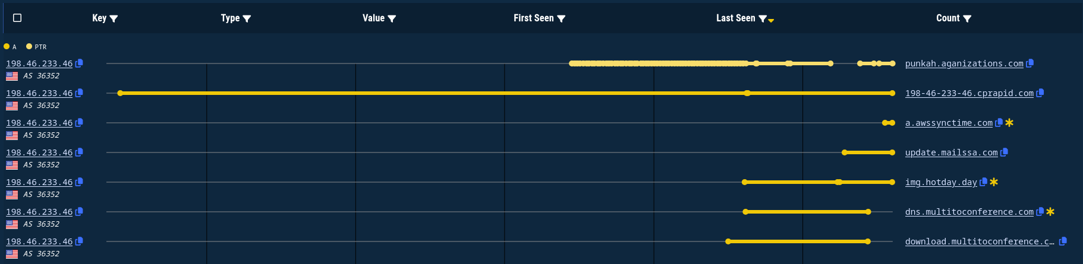Copy first row IP 198.46.233.46
This screenshot has width=1083, height=264.
point(79,63)
